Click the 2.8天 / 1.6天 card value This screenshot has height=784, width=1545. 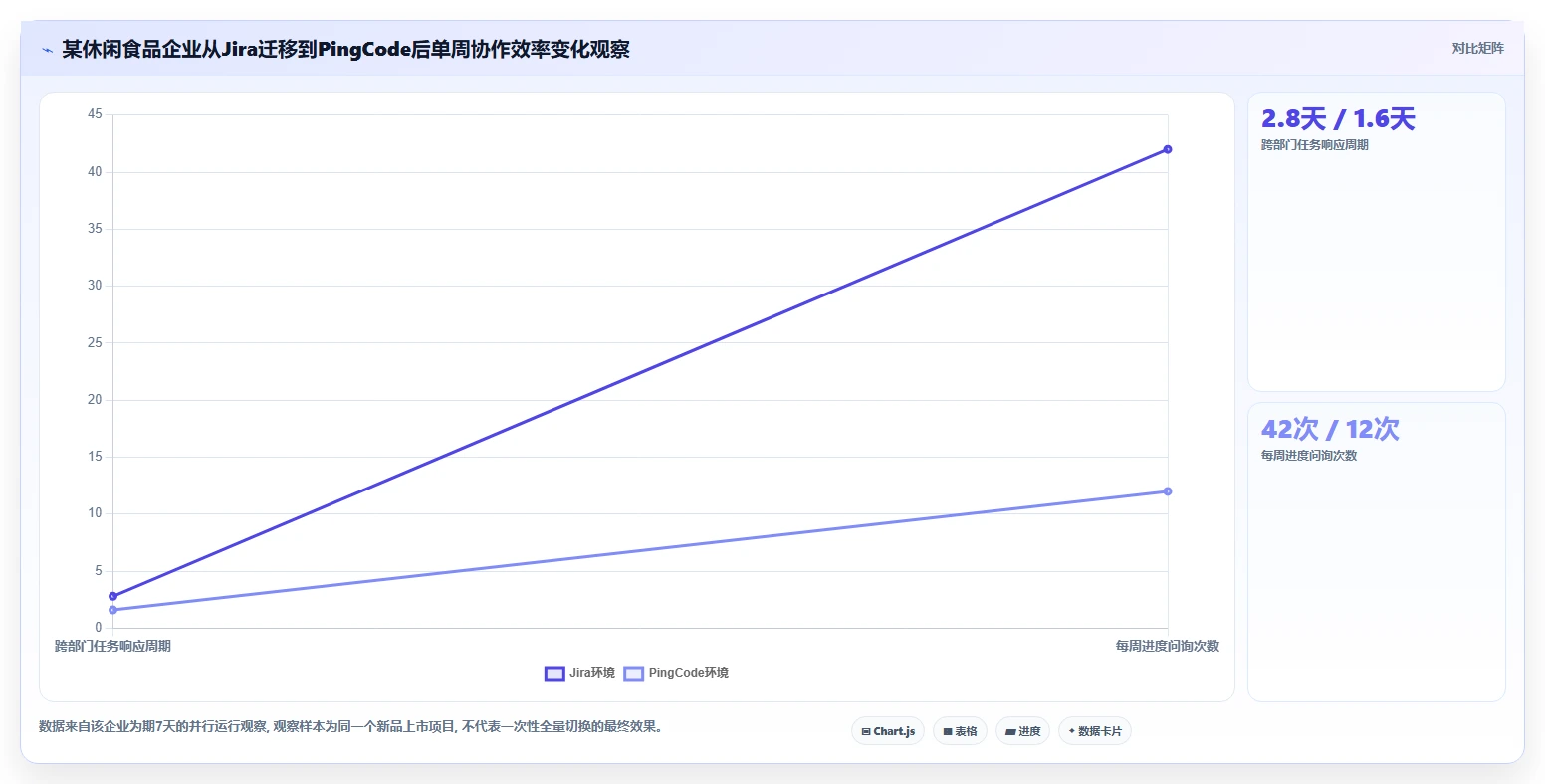coord(1338,119)
